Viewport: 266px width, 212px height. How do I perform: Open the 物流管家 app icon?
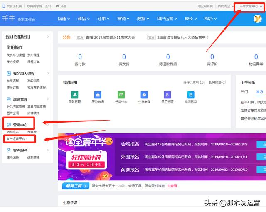pyautogui.click(x=191, y=95)
